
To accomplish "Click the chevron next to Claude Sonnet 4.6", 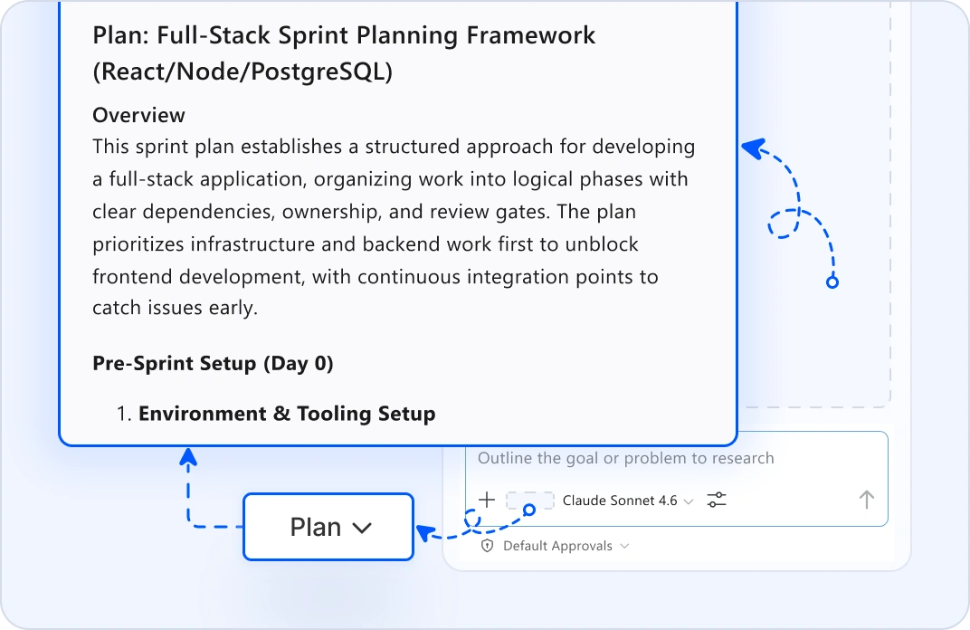I will pos(688,501).
